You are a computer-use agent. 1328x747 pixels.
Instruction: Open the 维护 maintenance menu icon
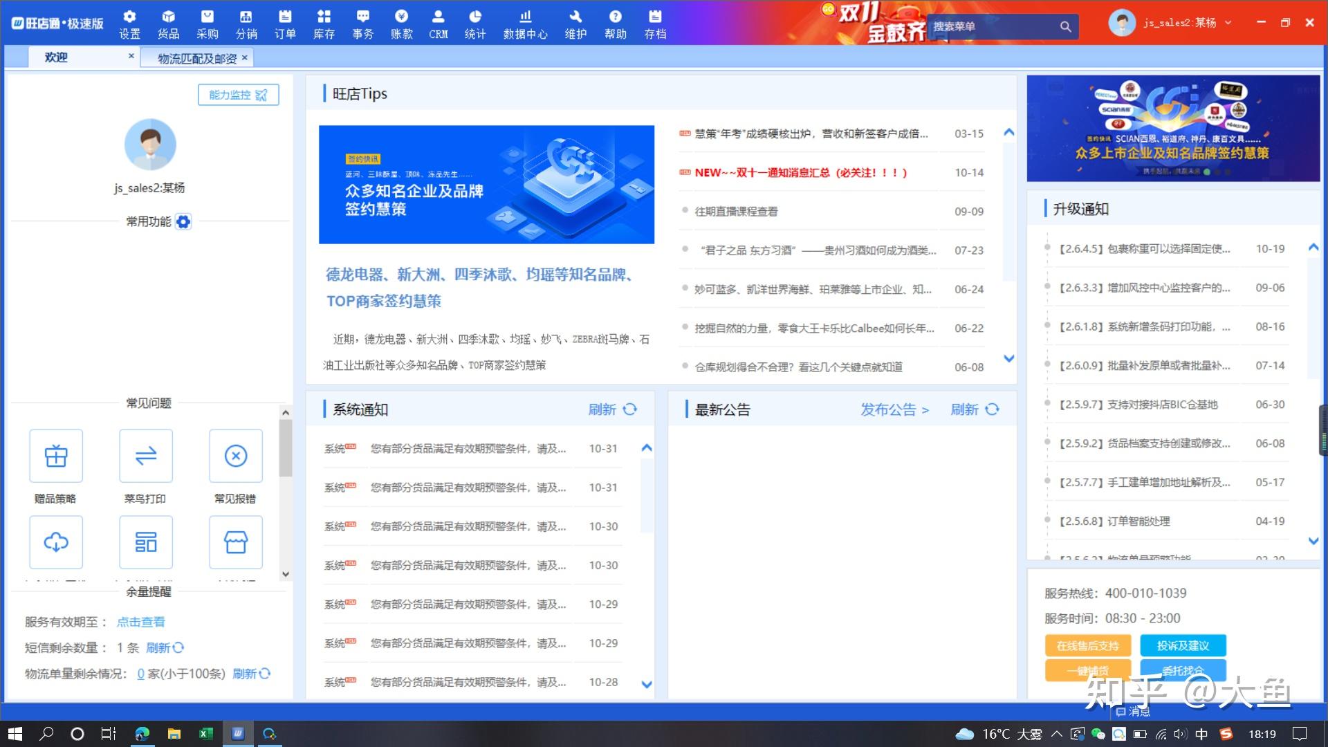575,24
